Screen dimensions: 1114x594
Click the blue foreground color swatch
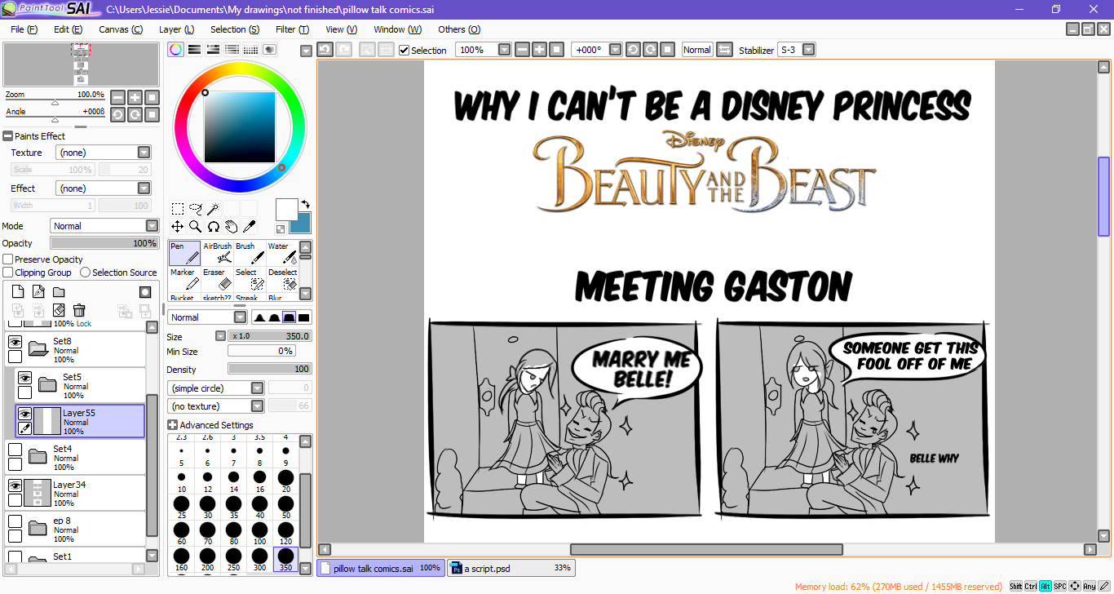[299, 223]
